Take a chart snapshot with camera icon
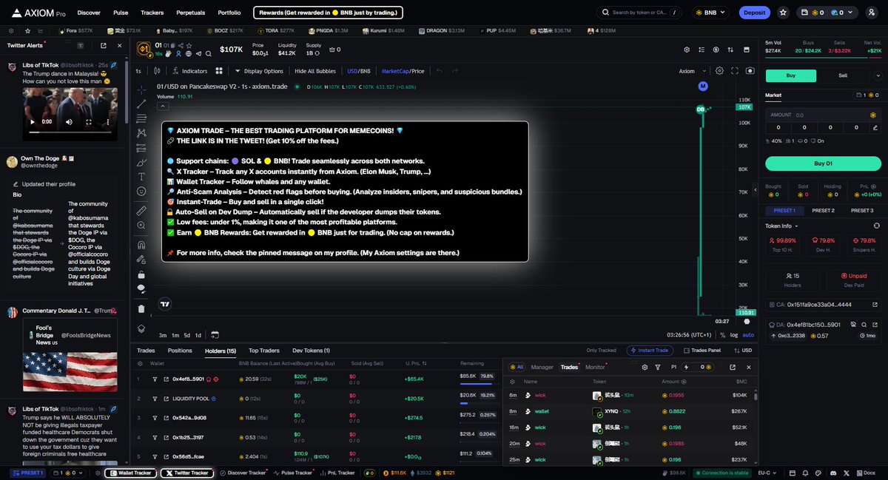Screen dimensions: 888x480 pyautogui.click(x=750, y=71)
